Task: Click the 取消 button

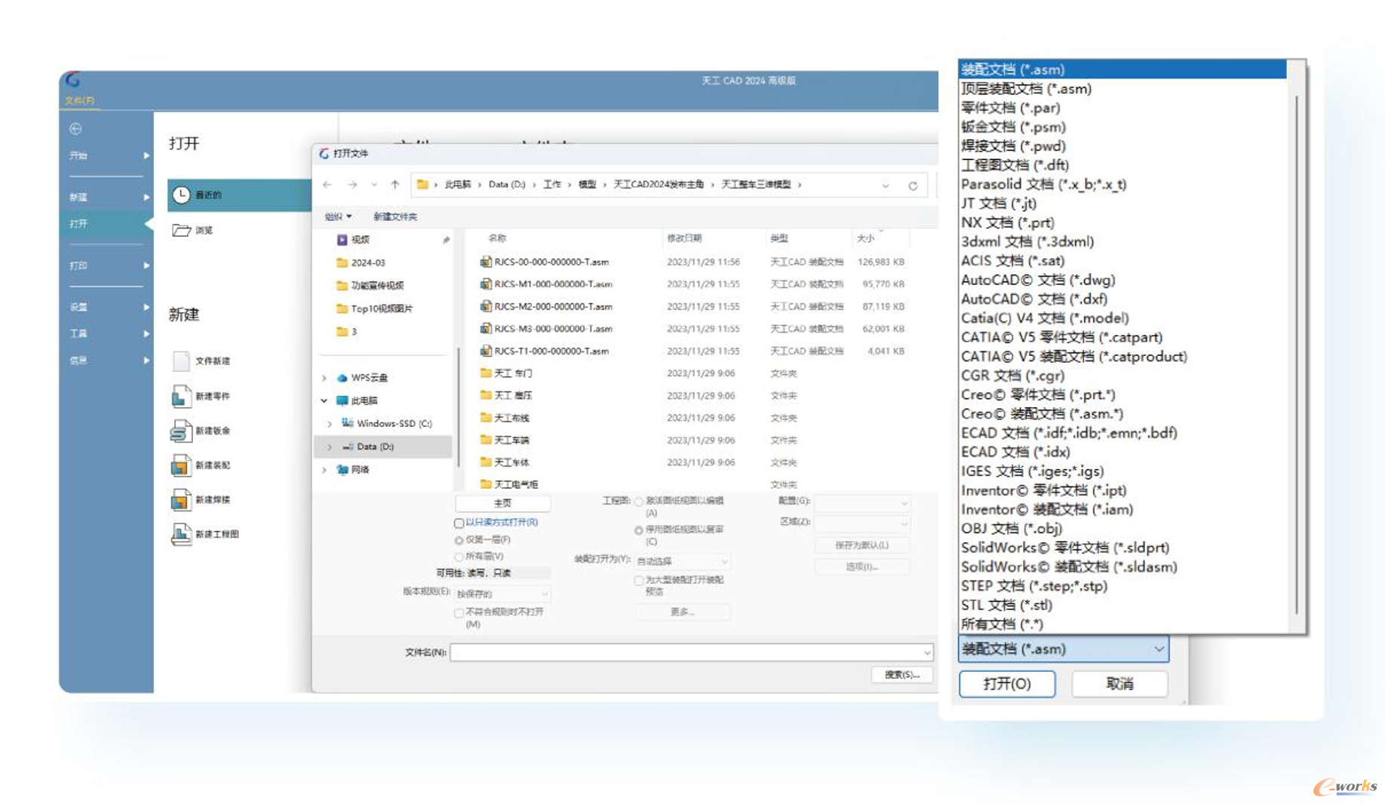Action: click(x=1119, y=684)
